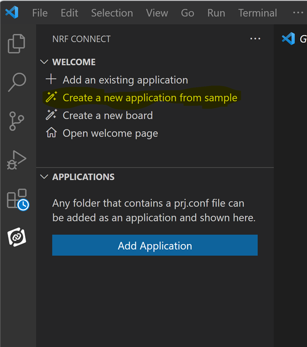Click the VS Code logo in the title bar
Screen dimensions: 307x347
[12, 13]
